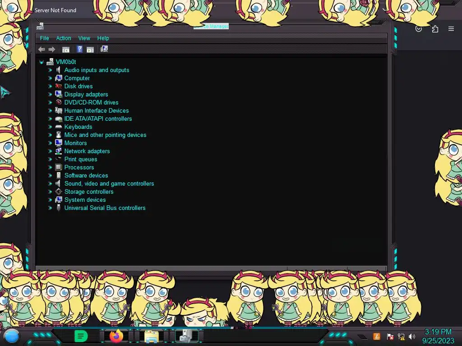Click the Print queues icon
This screenshot has height=346, width=462.
tap(58, 159)
